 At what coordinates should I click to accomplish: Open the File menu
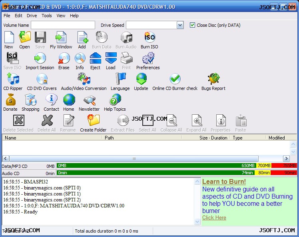click(x=7, y=16)
